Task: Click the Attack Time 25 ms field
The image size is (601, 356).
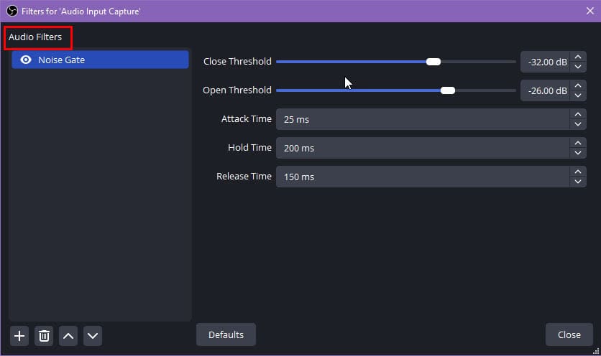Action: pos(423,119)
